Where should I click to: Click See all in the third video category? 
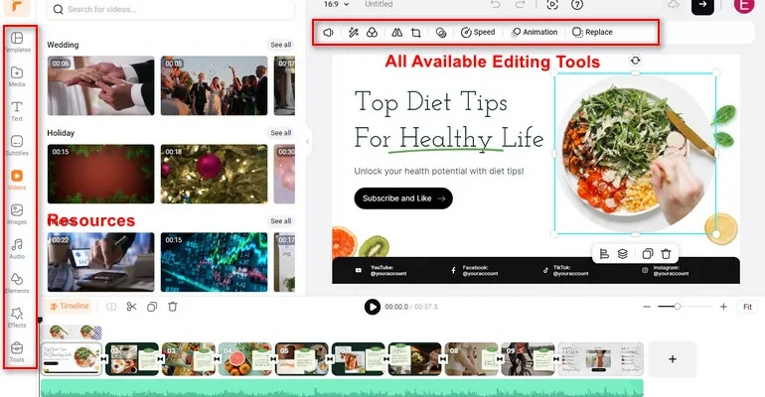[281, 221]
